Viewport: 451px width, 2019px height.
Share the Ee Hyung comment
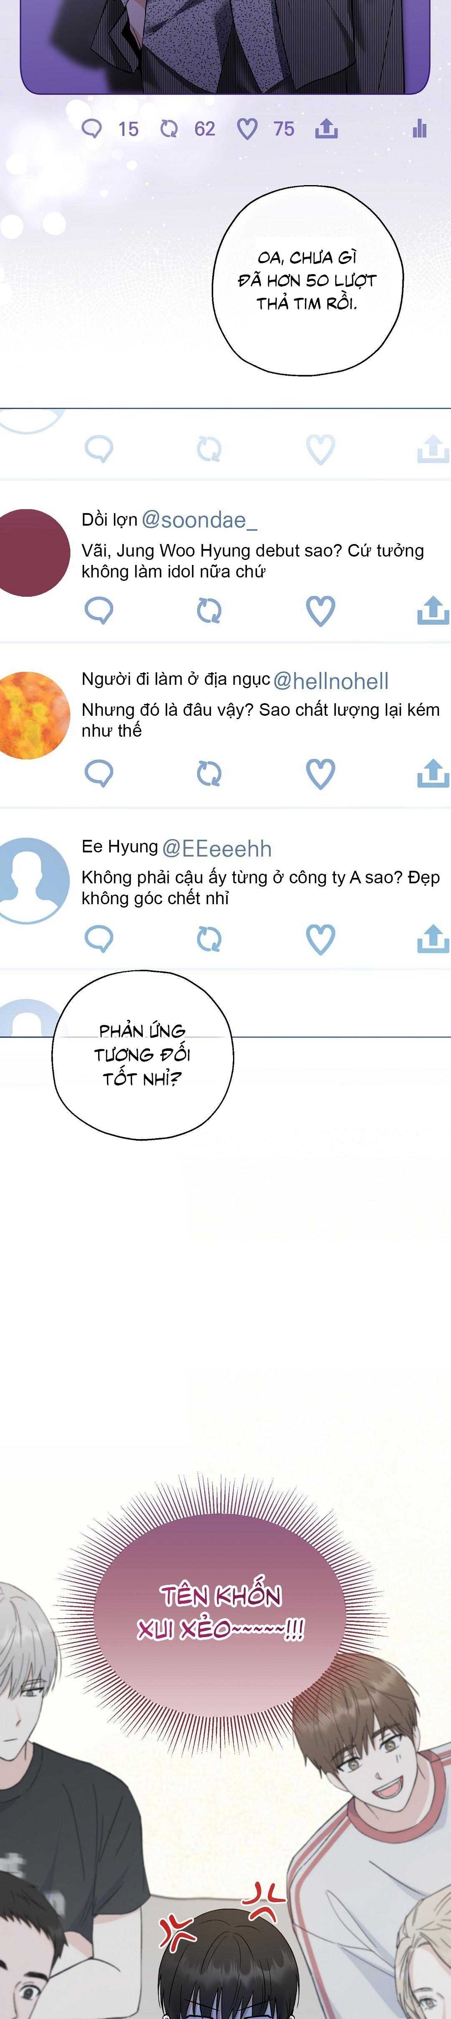coord(433,939)
